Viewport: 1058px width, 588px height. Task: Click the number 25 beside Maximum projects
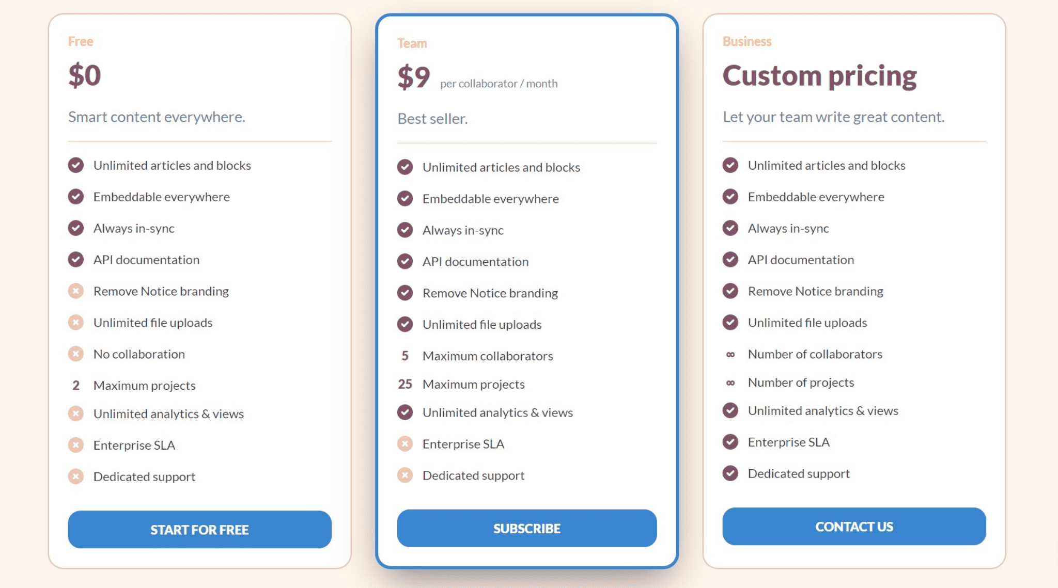pos(405,384)
